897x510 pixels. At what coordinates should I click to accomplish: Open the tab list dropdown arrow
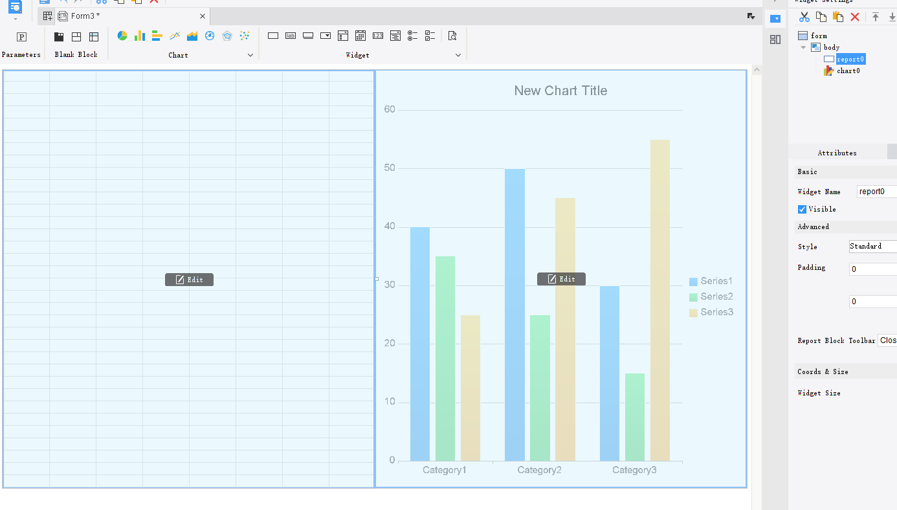pos(751,16)
